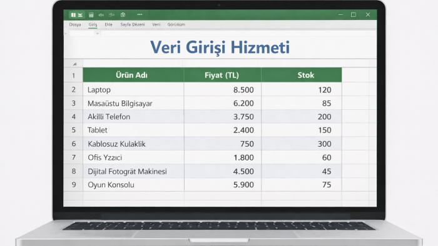The width and height of the screenshot is (438, 246).
Task: Select row header 4
Action: point(73,117)
